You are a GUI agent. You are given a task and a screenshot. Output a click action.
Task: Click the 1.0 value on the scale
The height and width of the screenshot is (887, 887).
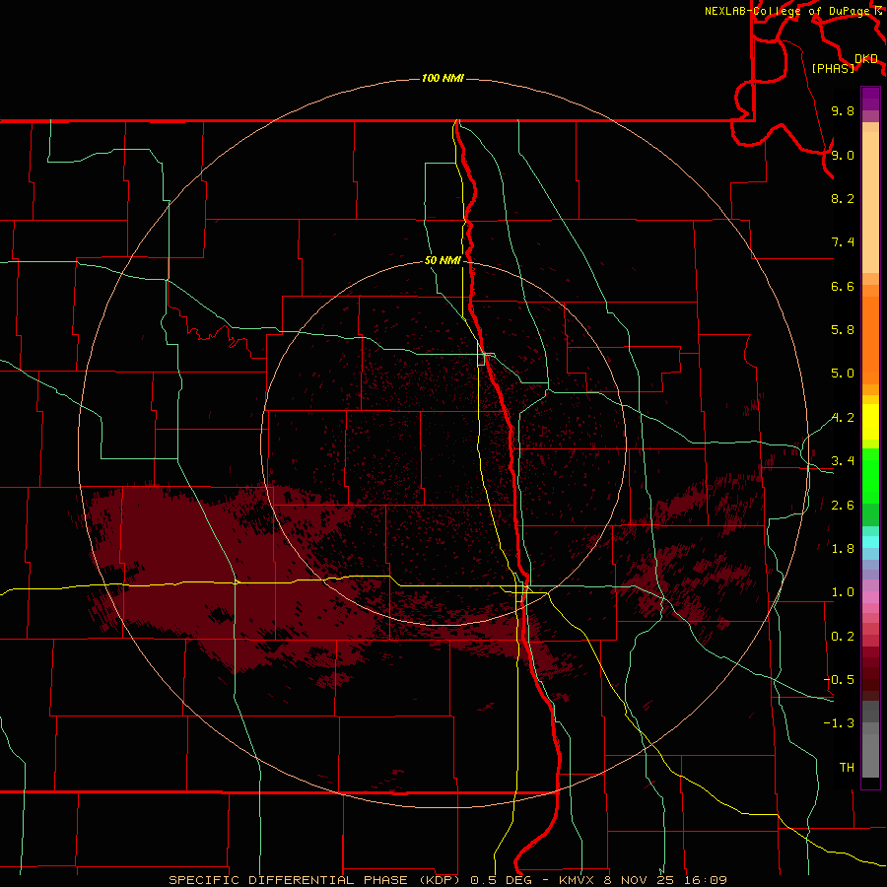tap(843, 592)
